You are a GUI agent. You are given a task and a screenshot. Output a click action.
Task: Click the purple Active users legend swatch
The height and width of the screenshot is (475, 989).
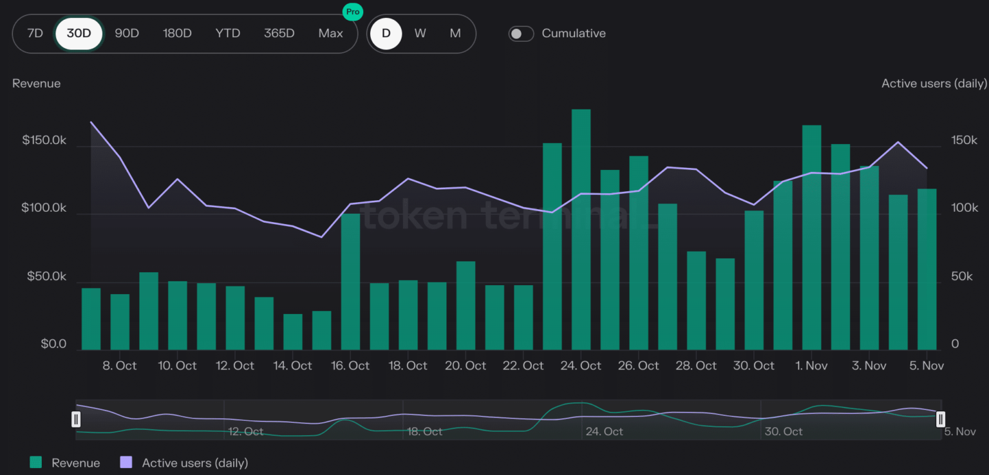(126, 462)
